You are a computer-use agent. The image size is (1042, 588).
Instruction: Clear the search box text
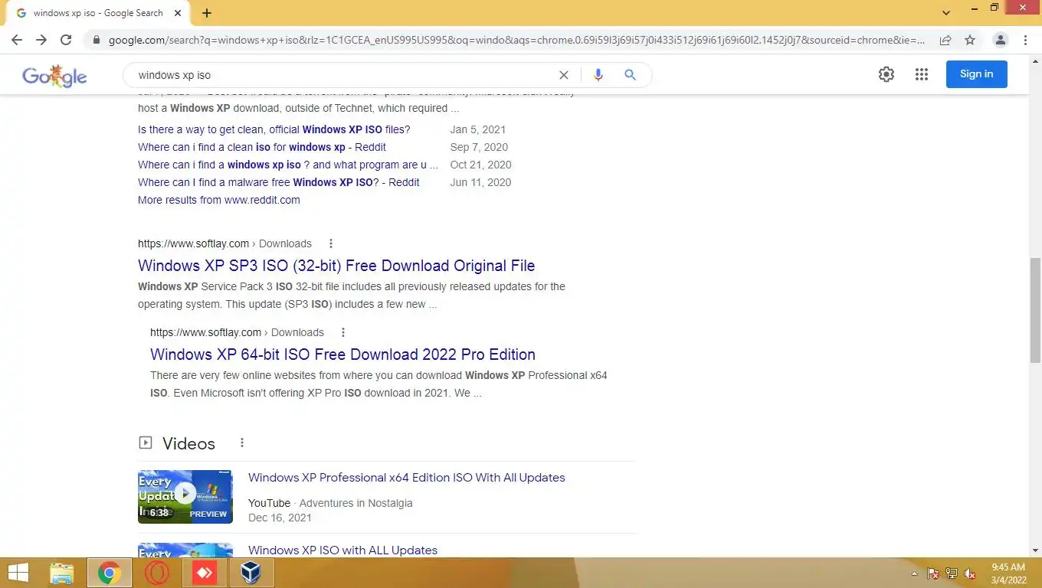pos(563,75)
